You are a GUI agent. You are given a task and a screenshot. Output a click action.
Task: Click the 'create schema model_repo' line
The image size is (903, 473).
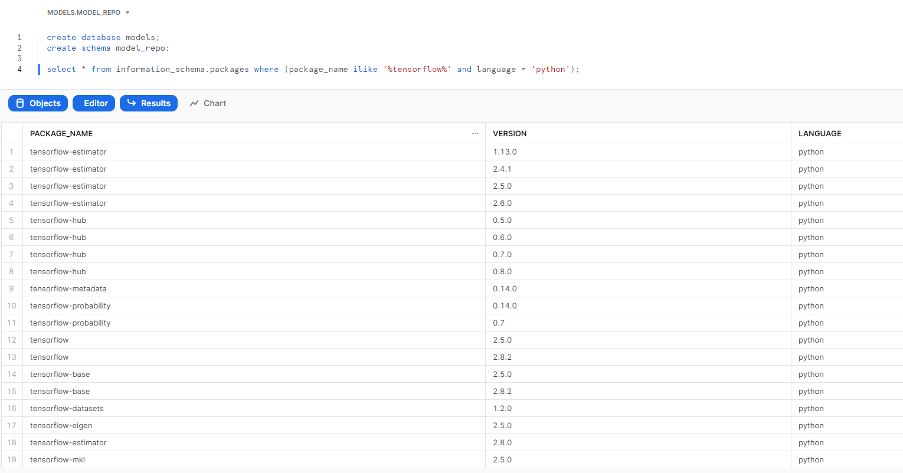click(x=108, y=48)
